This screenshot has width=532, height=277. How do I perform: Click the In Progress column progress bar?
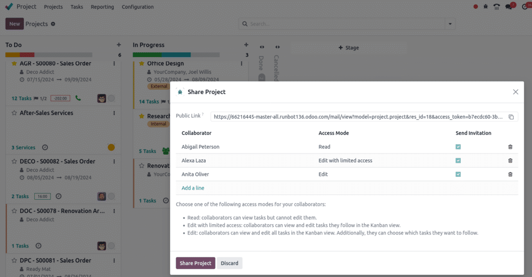(x=176, y=55)
